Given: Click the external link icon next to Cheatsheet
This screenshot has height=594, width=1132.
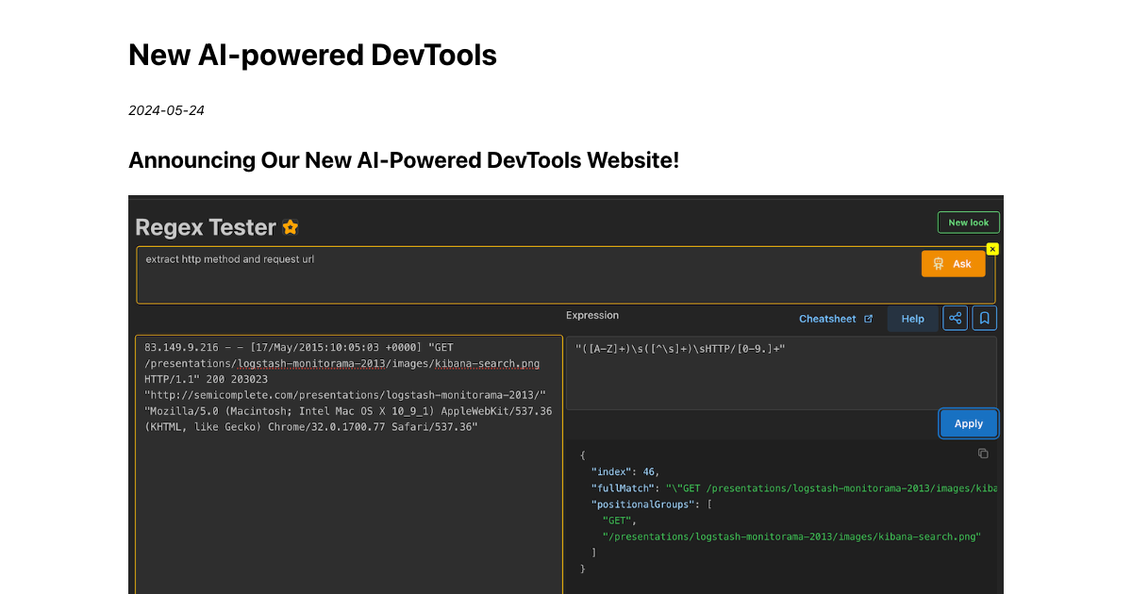Looking at the screenshot, I should coord(868,319).
